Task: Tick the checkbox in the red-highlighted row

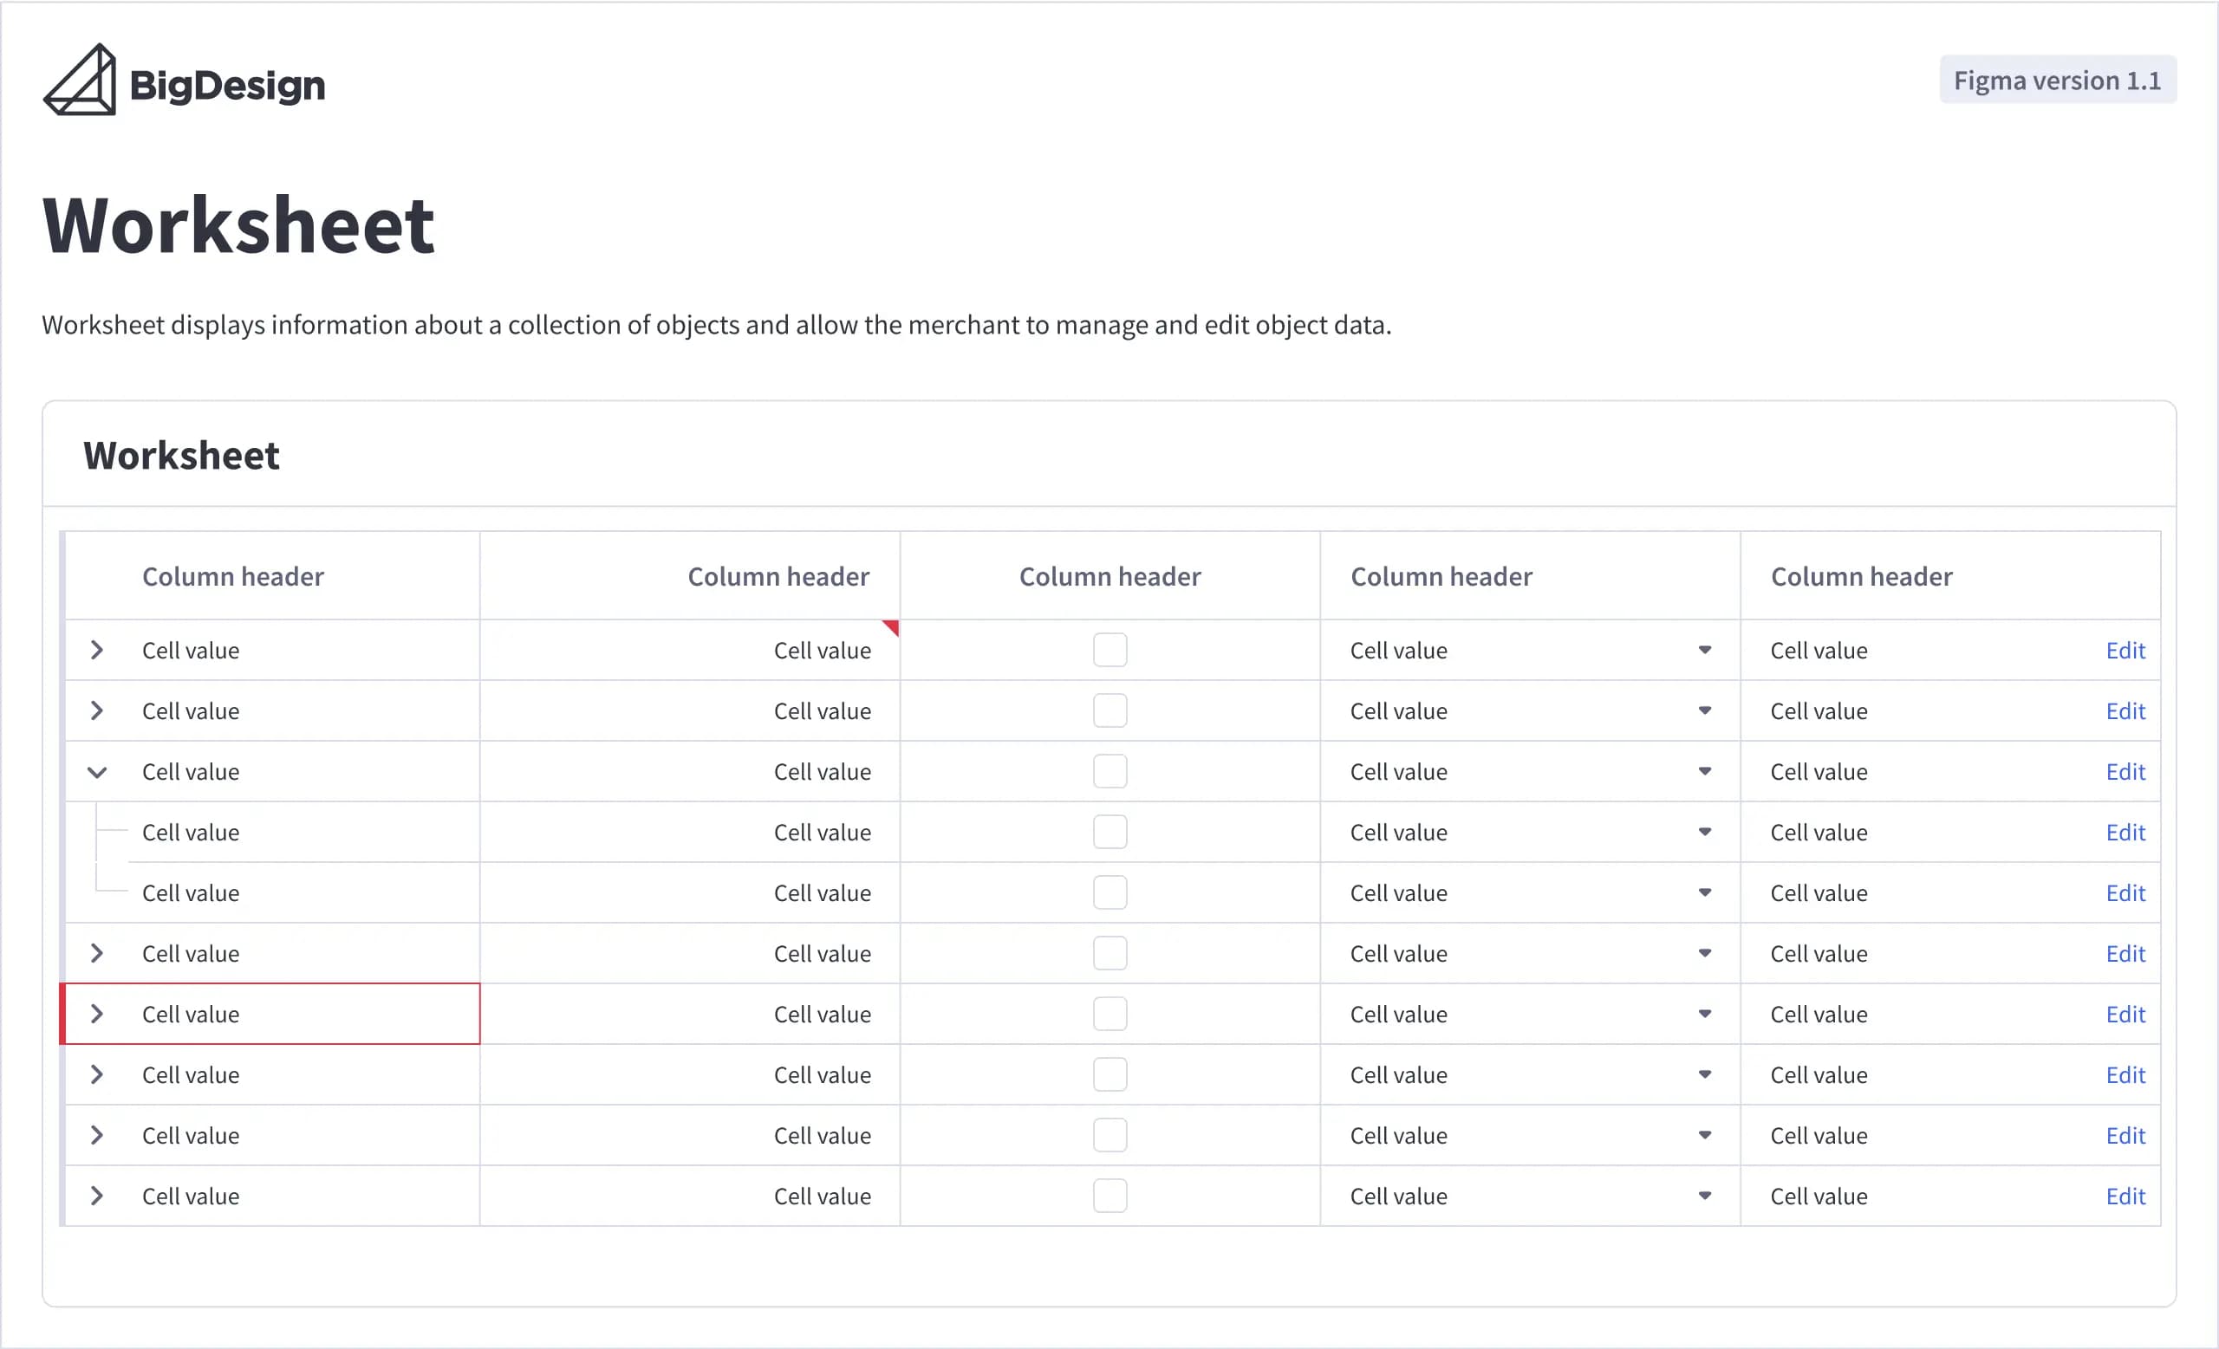Action: [x=1109, y=1014]
